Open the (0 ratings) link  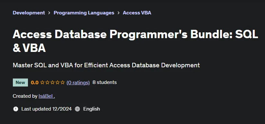78,83
